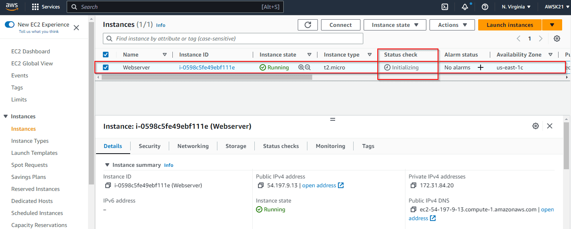Copy the Instance ID in summary
The height and width of the screenshot is (229, 571).
click(108, 186)
